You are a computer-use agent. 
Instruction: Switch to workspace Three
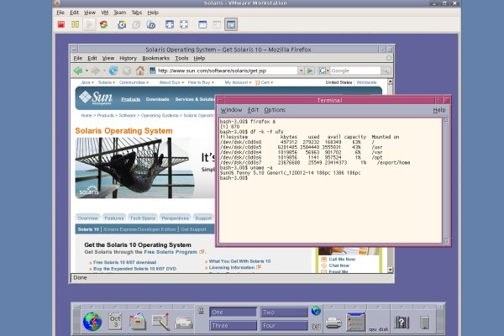click(231, 326)
